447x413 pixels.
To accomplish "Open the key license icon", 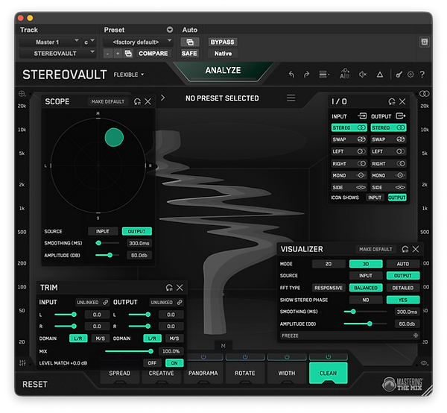I will coord(399,75).
